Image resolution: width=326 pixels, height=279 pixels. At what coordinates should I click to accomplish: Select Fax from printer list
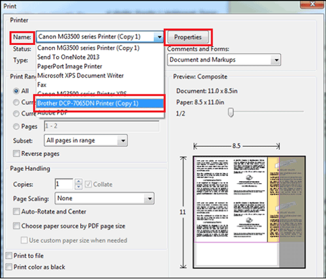click(100, 85)
